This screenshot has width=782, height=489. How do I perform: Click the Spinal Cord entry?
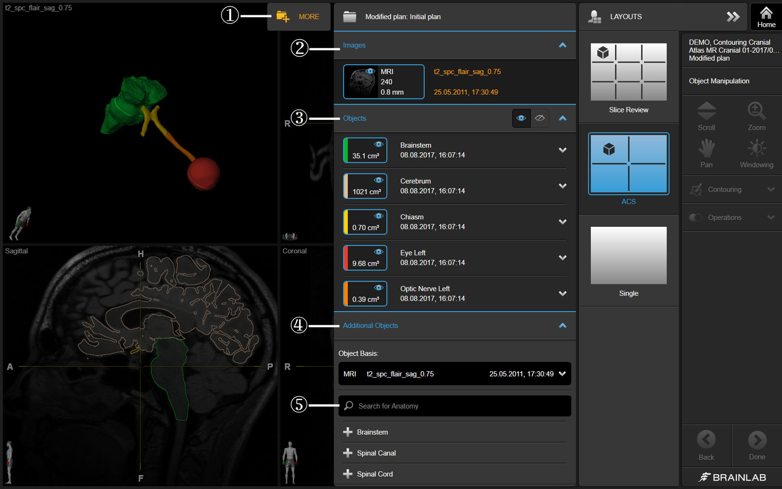(375, 474)
